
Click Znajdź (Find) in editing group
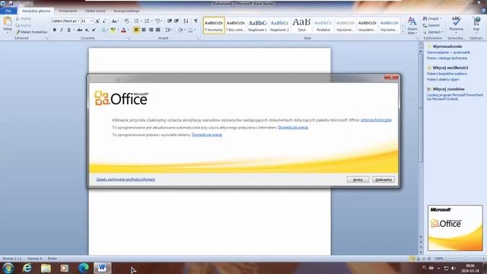coord(431,18)
